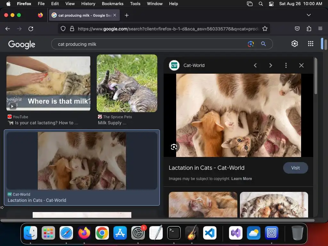The image size is (328, 246).
Task: Open Lactation in Cats - Cat-World title in panel
Action: pos(207,168)
